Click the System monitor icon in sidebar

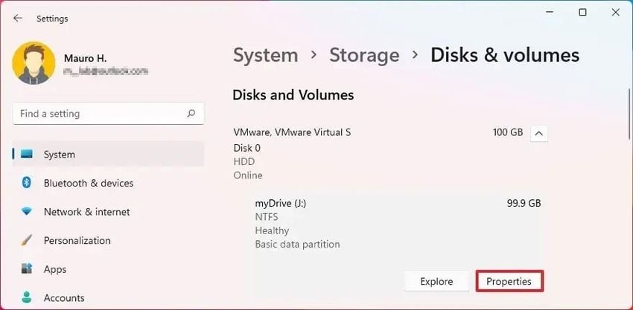click(x=27, y=155)
